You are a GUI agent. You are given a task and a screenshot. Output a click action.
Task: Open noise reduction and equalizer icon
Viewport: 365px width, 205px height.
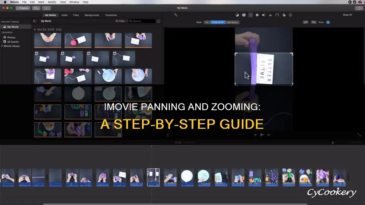pyautogui.click(x=270, y=15)
